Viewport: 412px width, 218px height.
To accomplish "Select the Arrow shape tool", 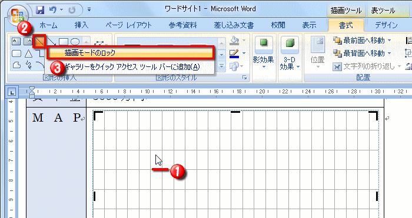I will [52, 42].
